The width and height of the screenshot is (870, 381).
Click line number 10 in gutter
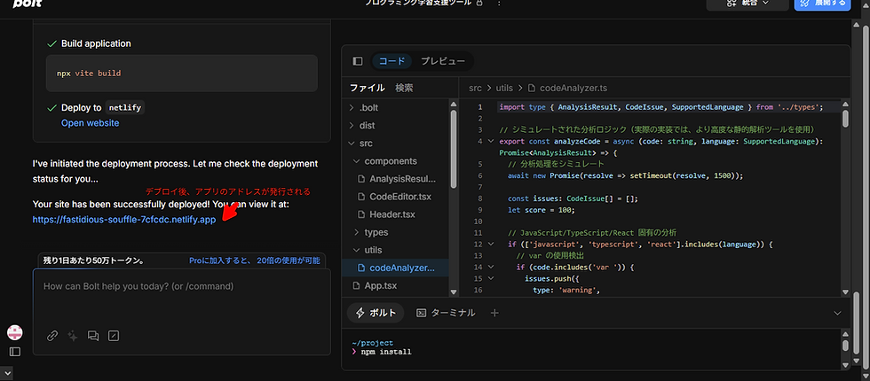pos(478,222)
